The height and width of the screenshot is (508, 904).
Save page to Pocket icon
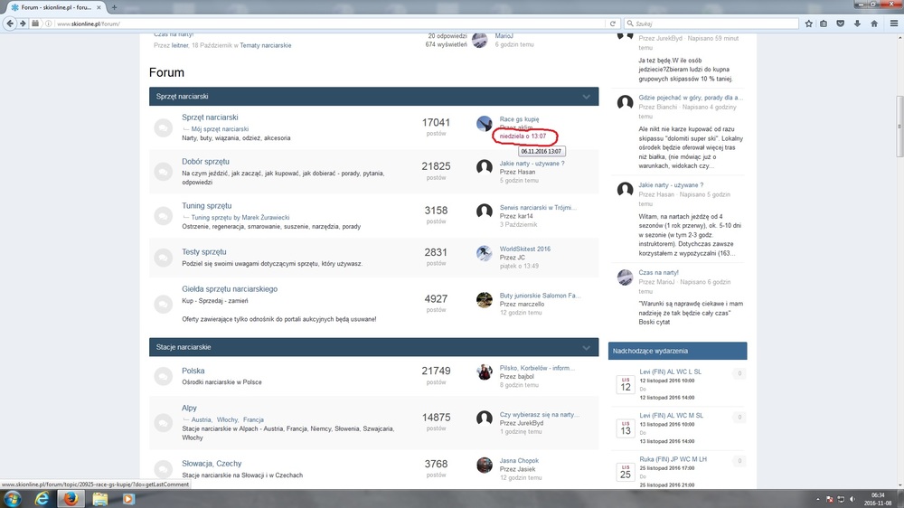click(841, 24)
